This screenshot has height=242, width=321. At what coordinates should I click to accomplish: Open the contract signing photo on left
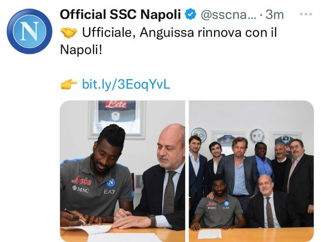pyautogui.click(x=122, y=171)
